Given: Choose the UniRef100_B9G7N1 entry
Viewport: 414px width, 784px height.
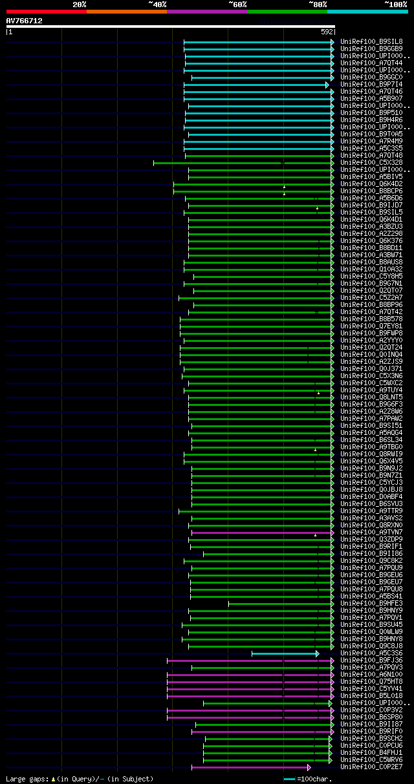Looking at the screenshot, I should [371, 284].
